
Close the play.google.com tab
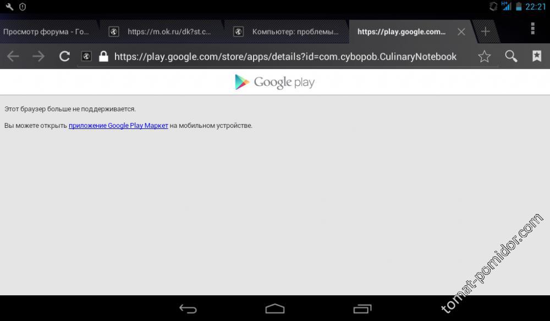(461, 32)
